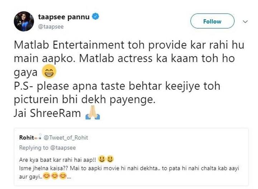Open the taapsee pannu display name link

63,16
